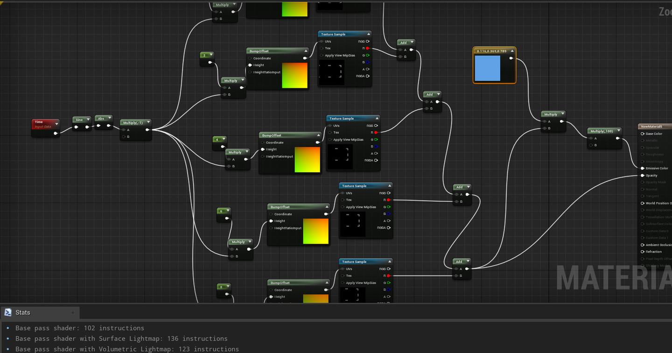Click the Base Color input pin on NewMaterial5
672x353 pixels.
642,134
